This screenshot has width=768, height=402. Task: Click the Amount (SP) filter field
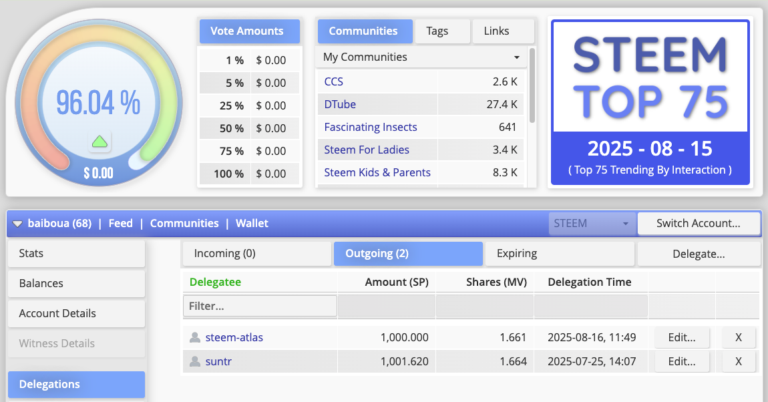[x=387, y=306]
